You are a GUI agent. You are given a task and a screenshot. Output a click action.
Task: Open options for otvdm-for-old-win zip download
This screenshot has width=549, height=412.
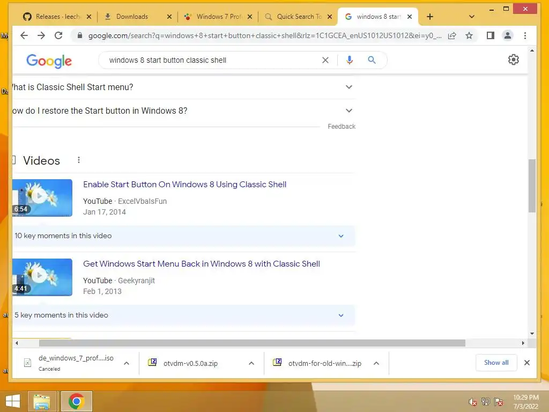pos(376,363)
